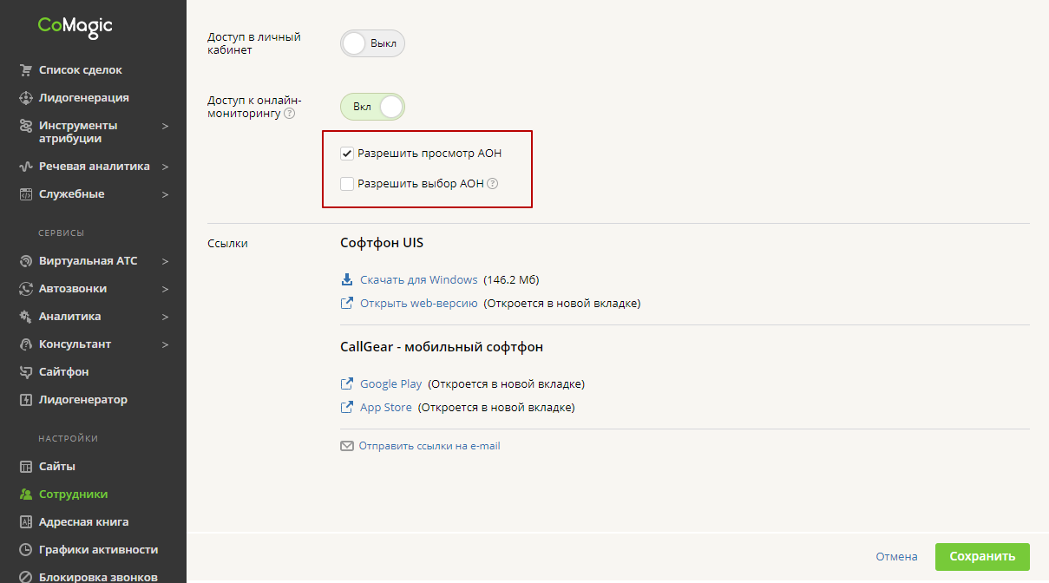The width and height of the screenshot is (1049, 583).
Task: Expand the Виртуальная АТС submenu arrow
Action: (x=165, y=261)
